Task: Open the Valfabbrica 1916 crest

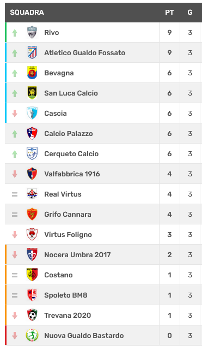Action: click(32, 174)
